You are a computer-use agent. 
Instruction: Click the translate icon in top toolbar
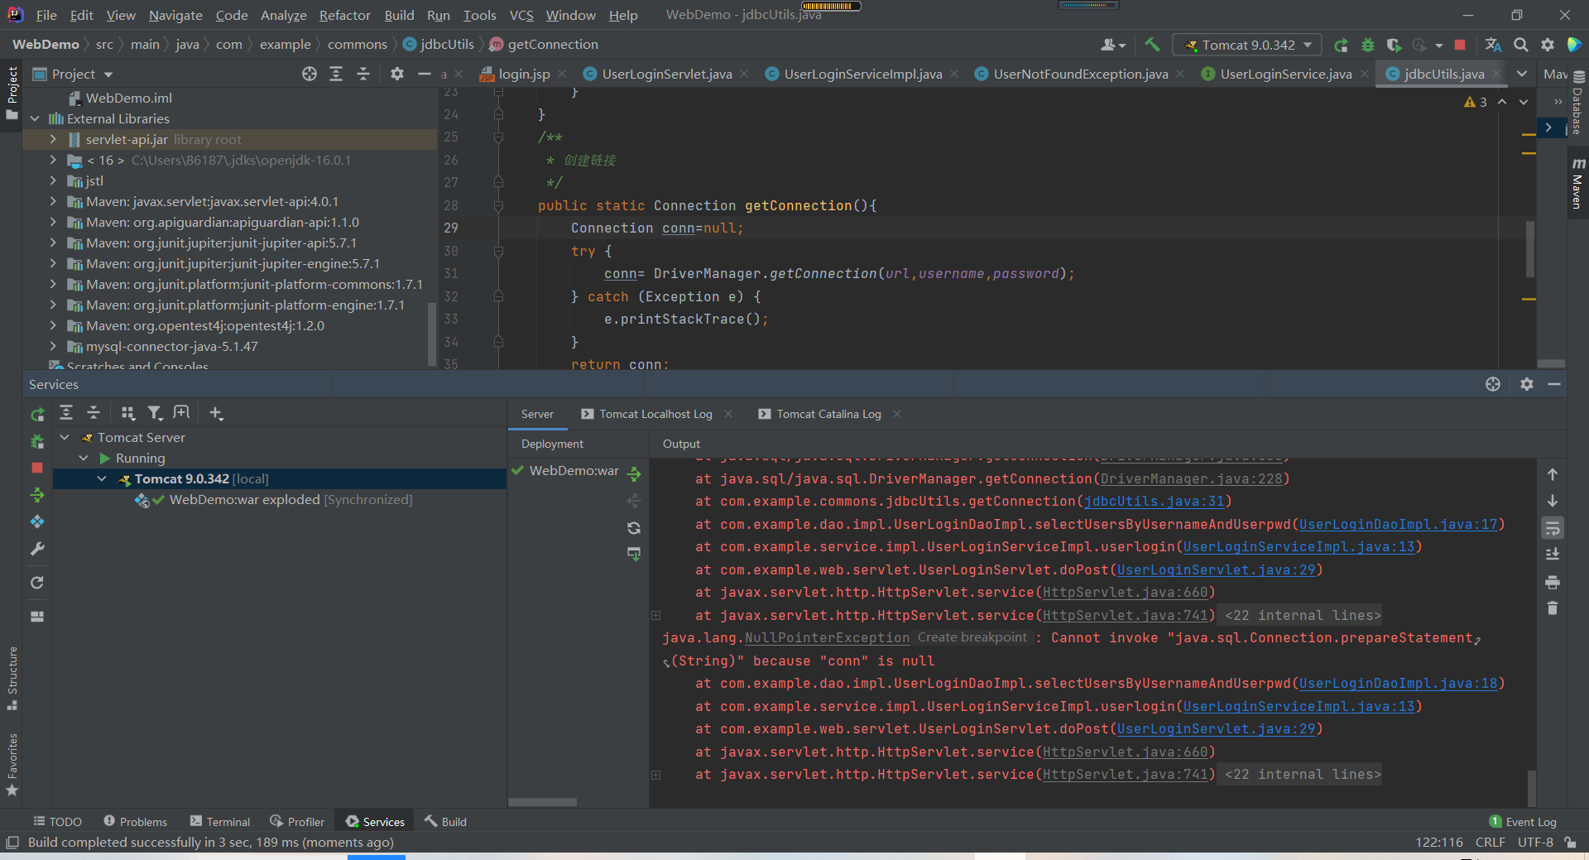pyautogui.click(x=1493, y=45)
